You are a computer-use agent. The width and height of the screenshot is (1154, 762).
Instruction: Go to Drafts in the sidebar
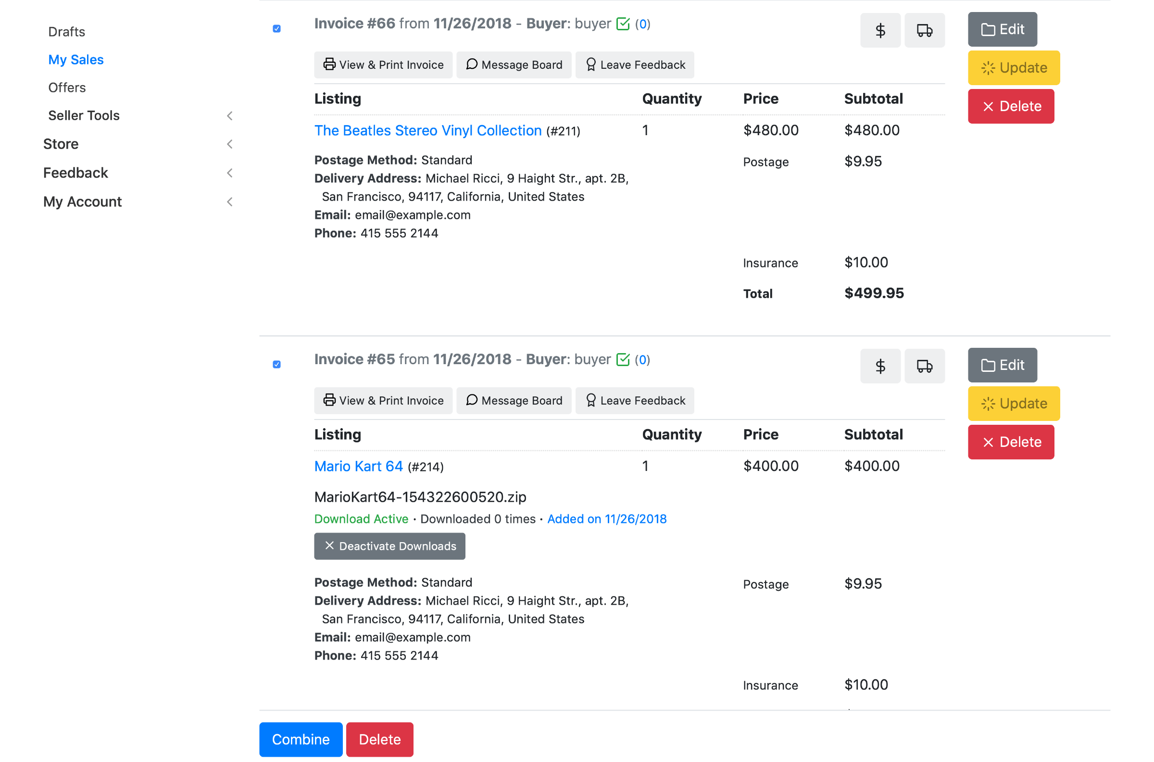click(x=66, y=32)
